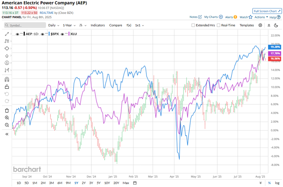This screenshot has width=283, height=187.
Task: Open the Actions dropdown
Action: 261,17
